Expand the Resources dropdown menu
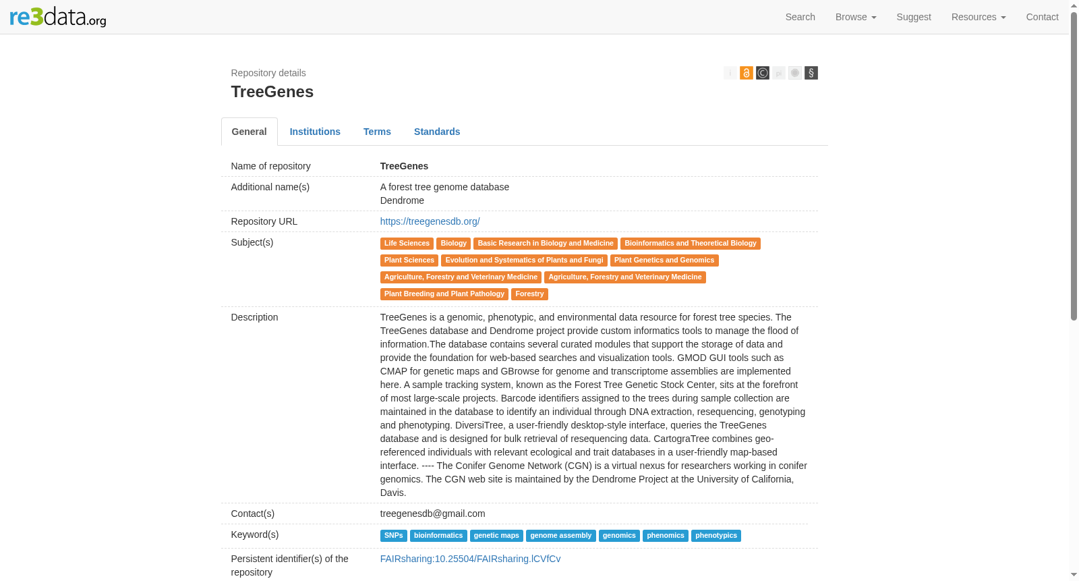Screen dimensions: 1079x581 (x=979, y=17)
